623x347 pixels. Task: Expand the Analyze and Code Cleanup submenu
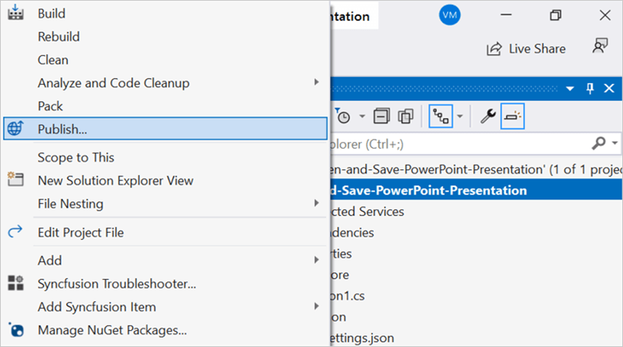click(x=316, y=82)
